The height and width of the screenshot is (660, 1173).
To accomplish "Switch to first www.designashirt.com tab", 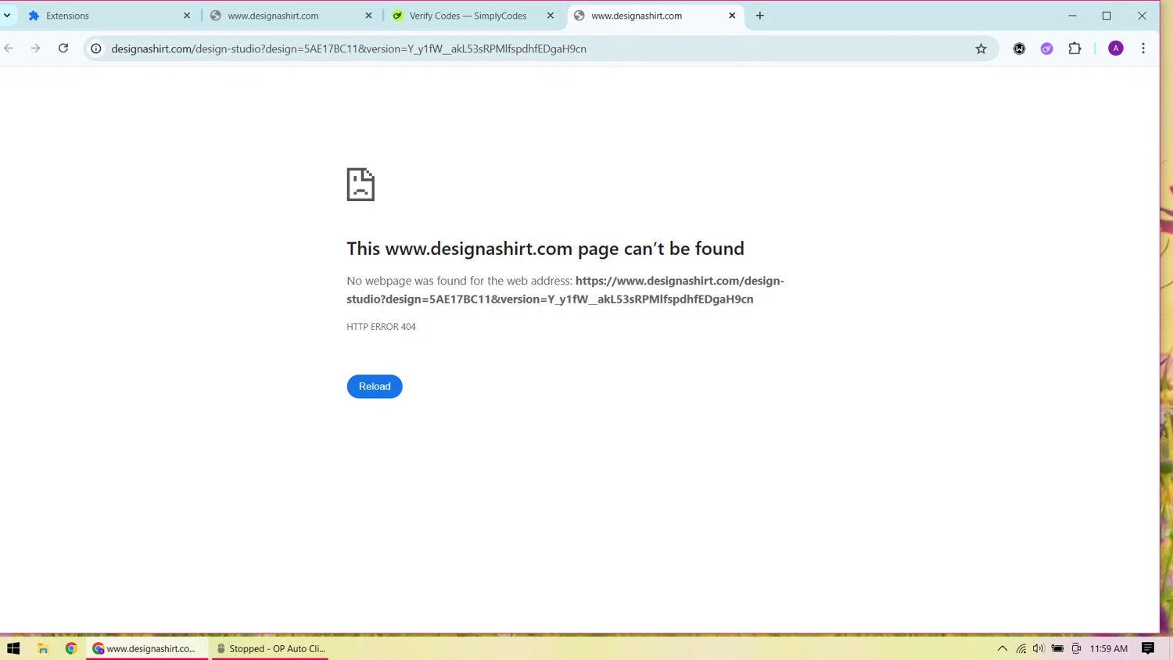I will pos(291,16).
